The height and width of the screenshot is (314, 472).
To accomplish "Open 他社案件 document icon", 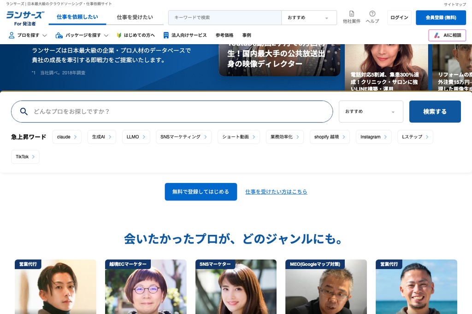I will pos(351,14).
